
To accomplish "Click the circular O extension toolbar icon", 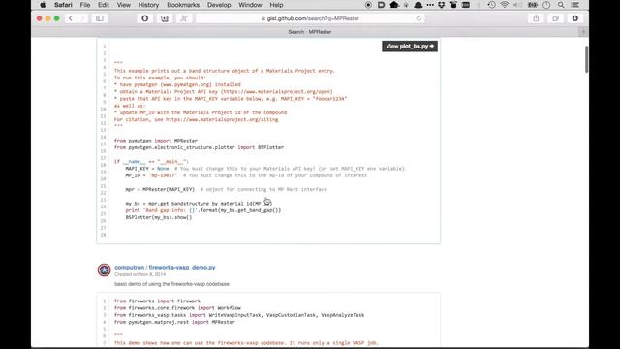I will (x=145, y=18).
